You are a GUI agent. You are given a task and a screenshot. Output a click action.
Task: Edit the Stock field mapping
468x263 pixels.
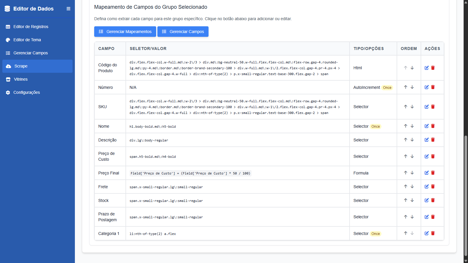click(x=426, y=200)
